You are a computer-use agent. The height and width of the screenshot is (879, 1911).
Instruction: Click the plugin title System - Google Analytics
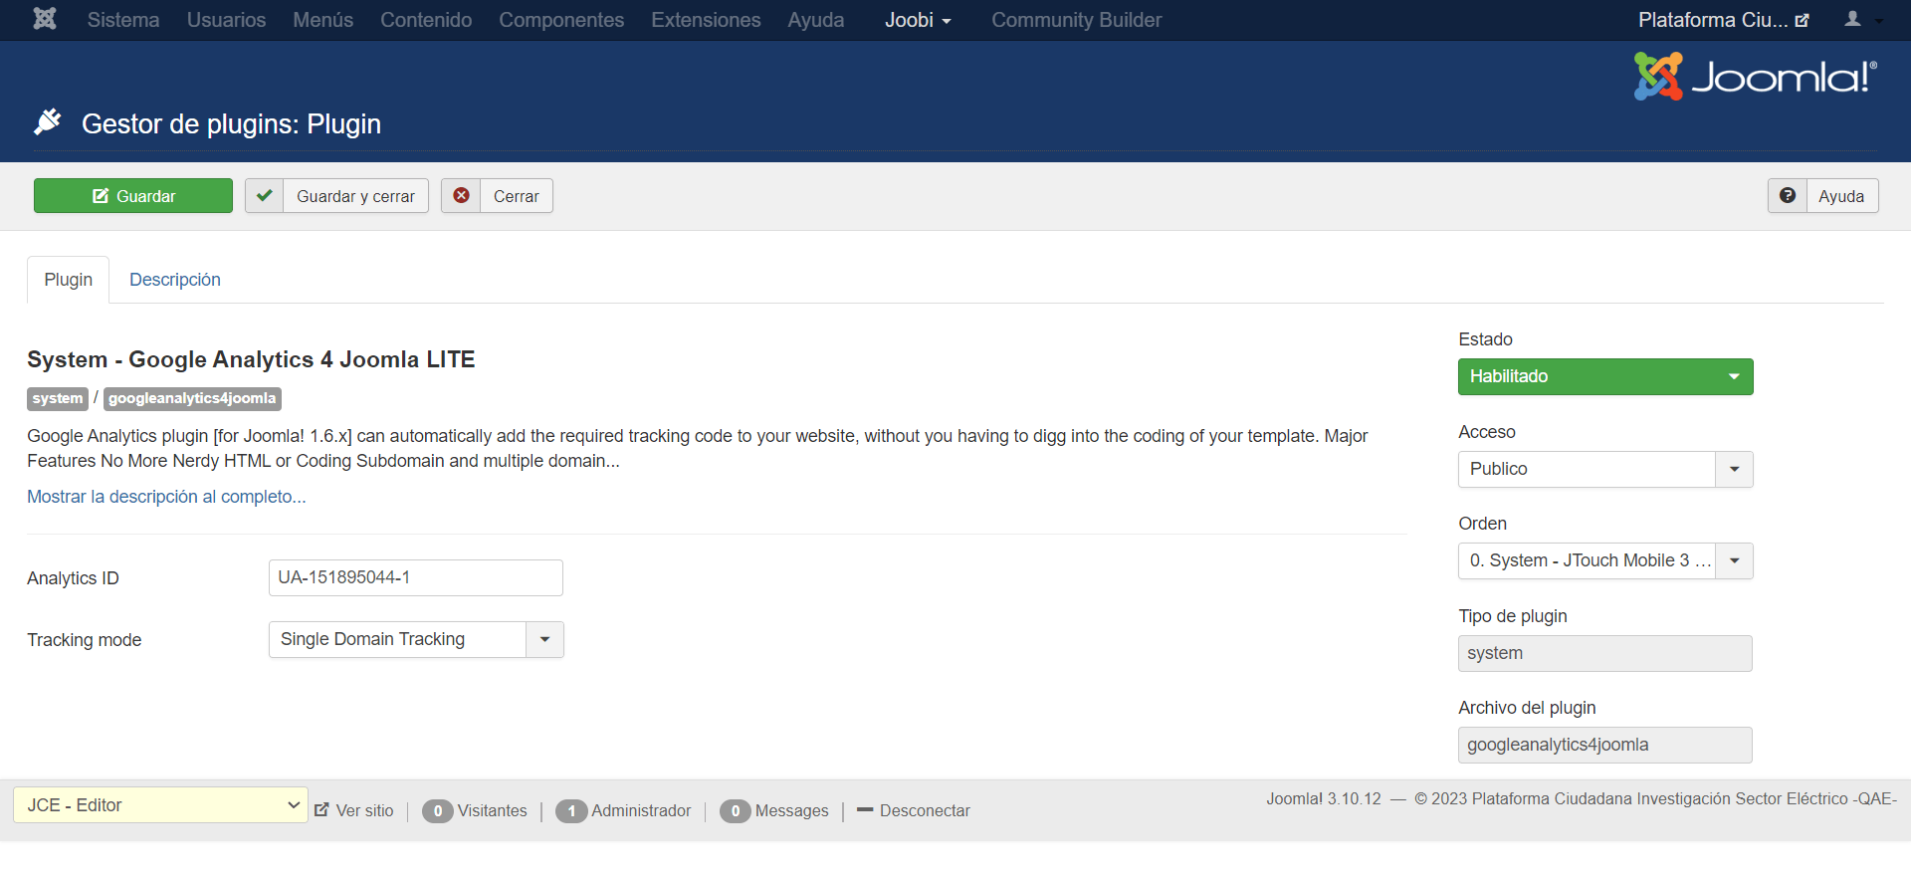click(251, 359)
